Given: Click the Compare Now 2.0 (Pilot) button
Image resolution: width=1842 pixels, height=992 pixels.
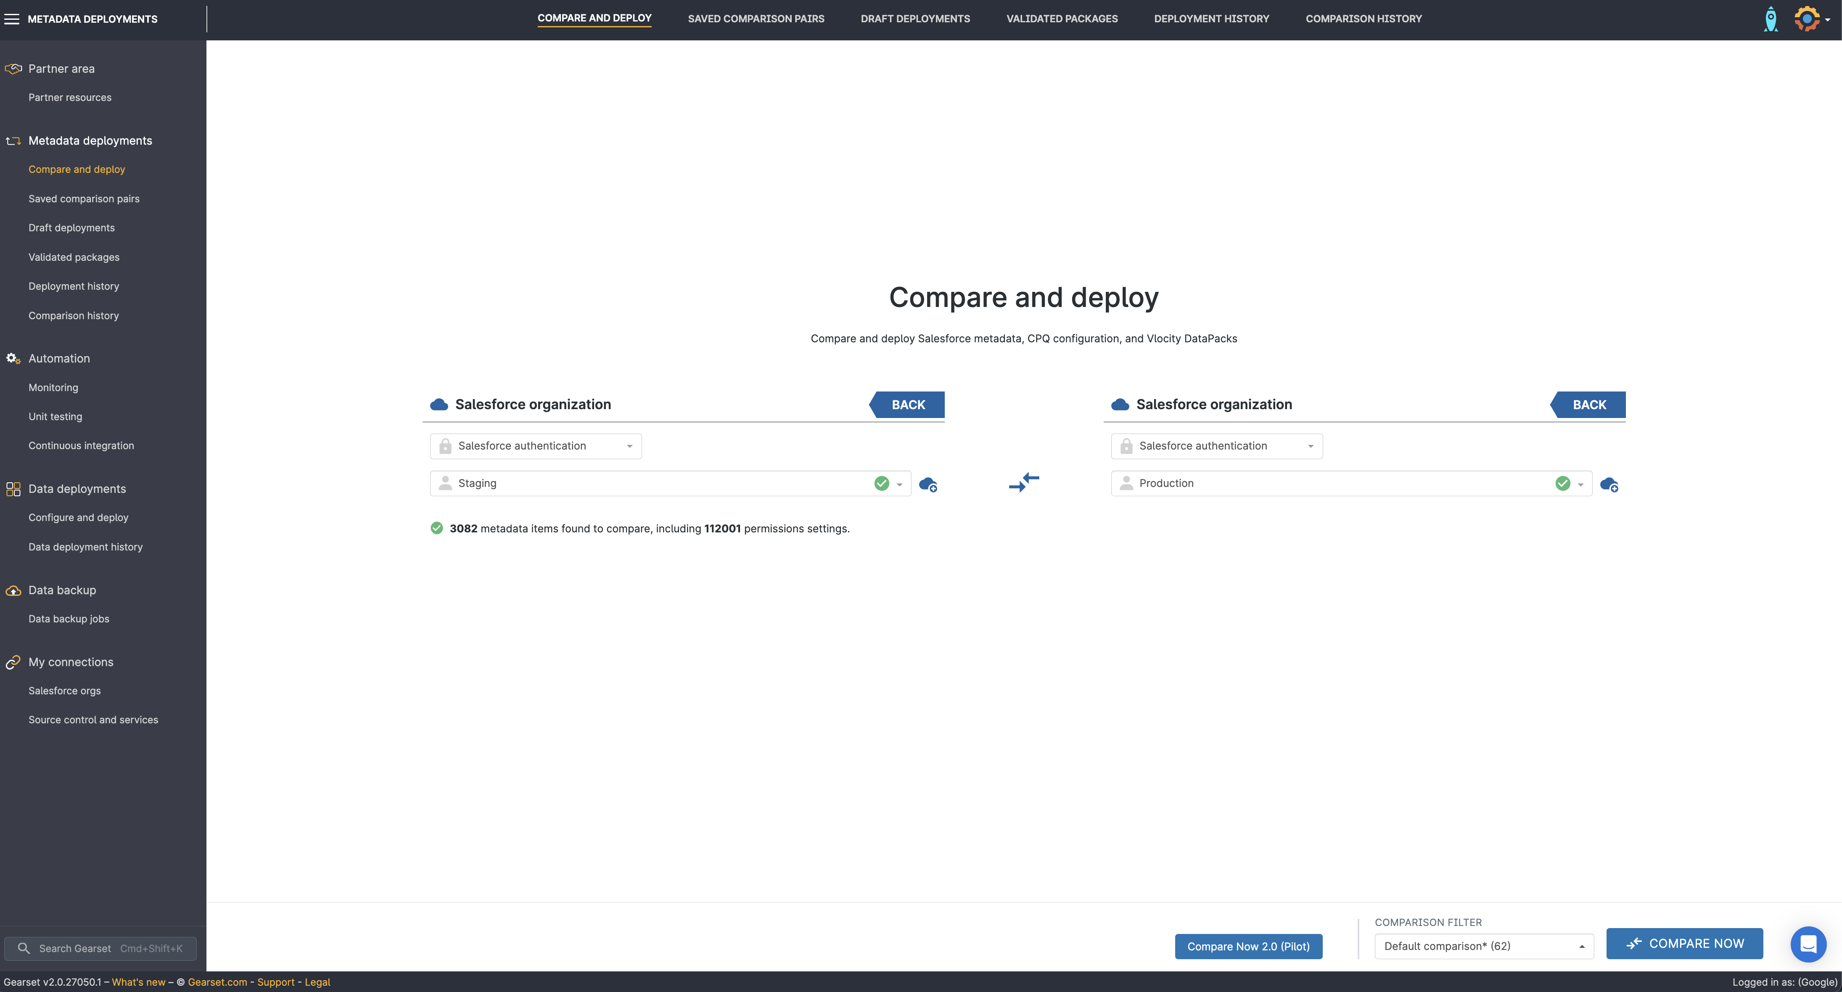Looking at the screenshot, I should [1248, 946].
